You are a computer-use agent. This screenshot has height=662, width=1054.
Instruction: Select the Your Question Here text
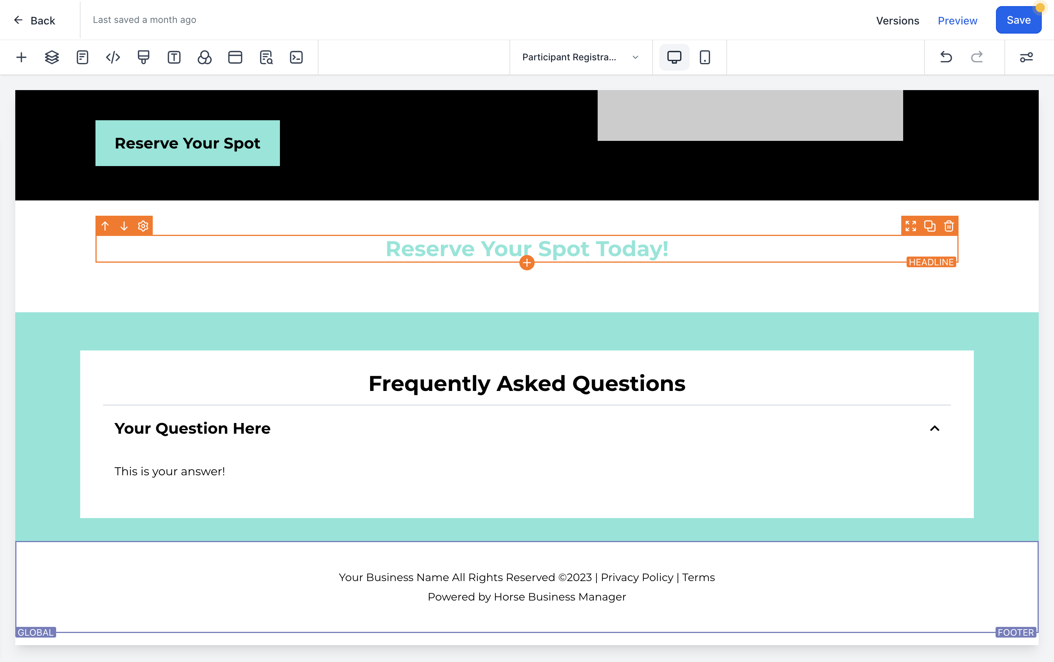point(192,428)
